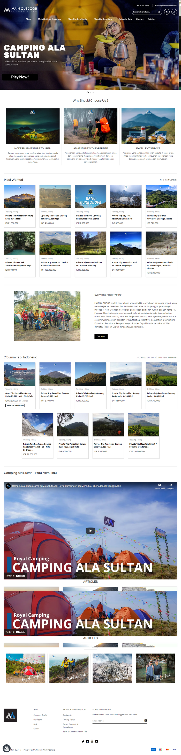Click the search magnifier icon

coord(159,12)
